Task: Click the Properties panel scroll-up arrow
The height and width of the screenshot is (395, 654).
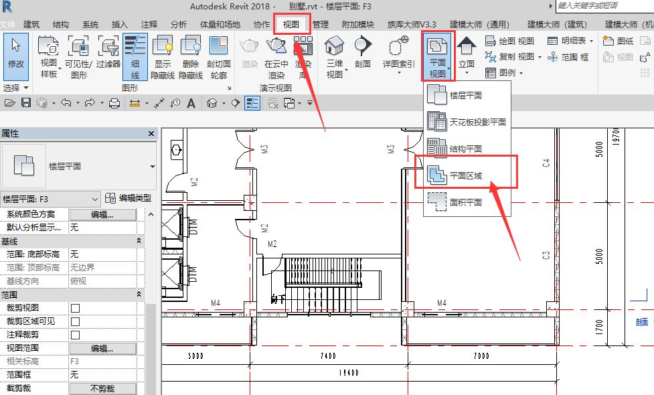Action: pyautogui.click(x=151, y=214)
